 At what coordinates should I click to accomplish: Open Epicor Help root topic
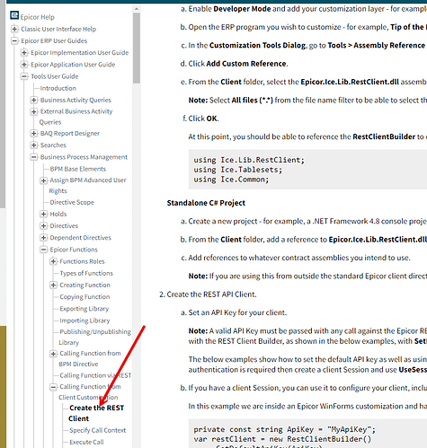38,17
